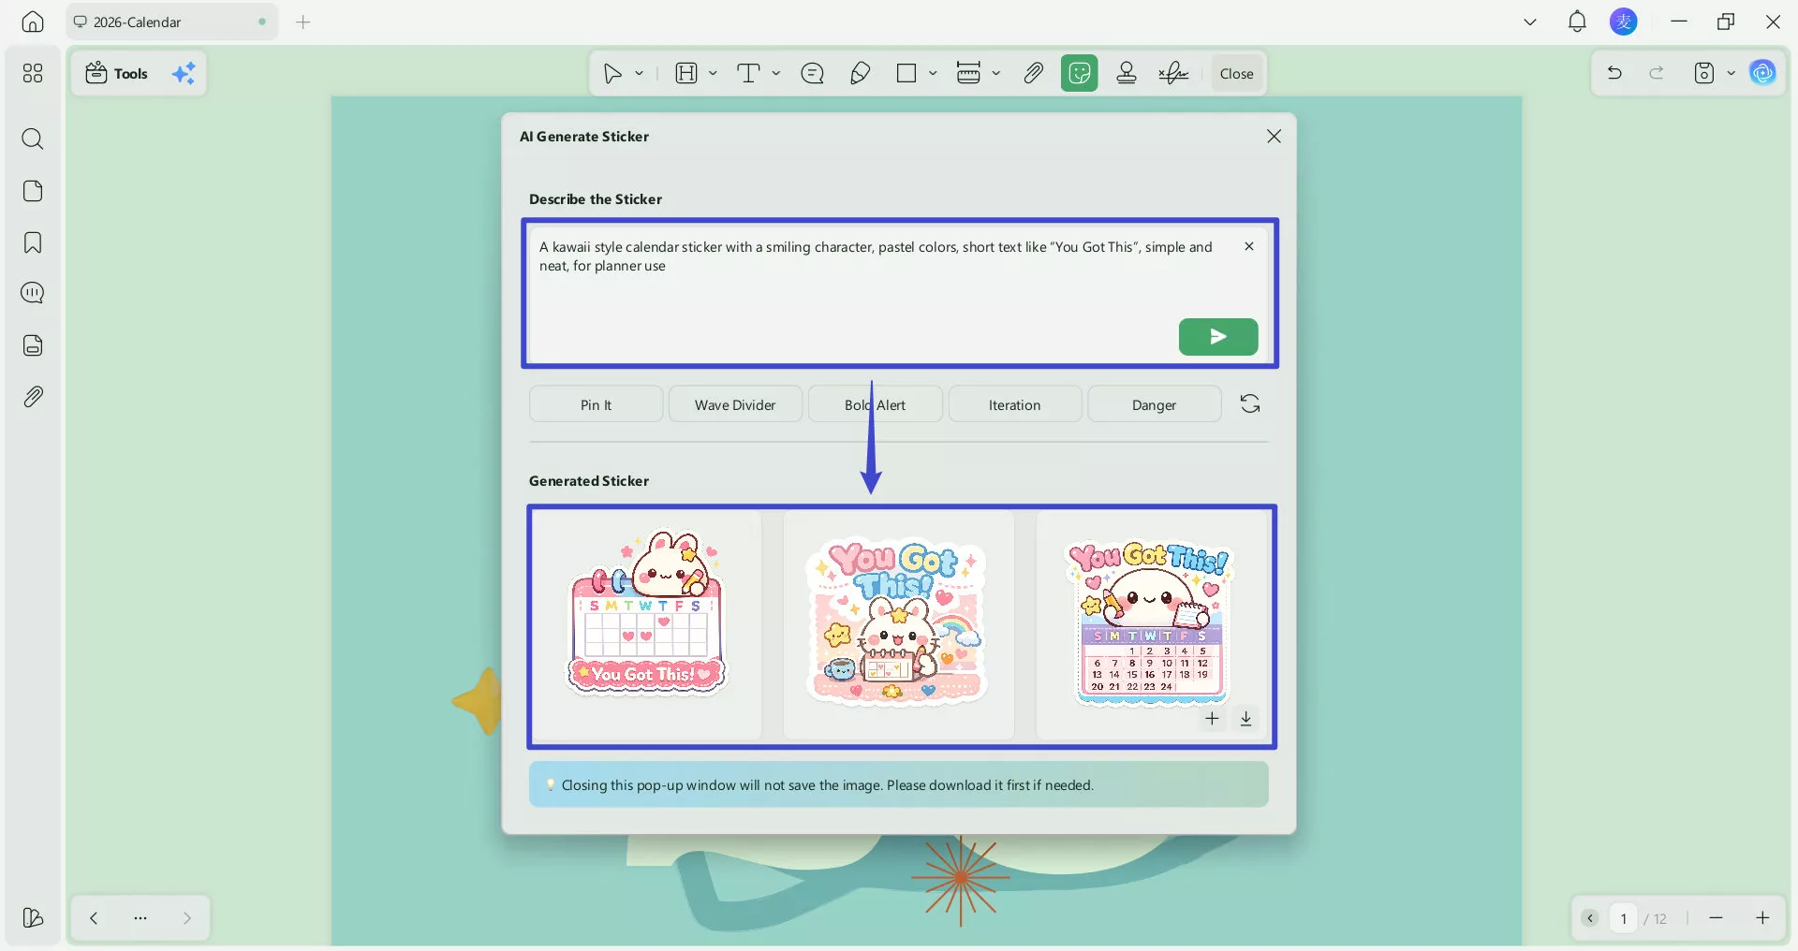Redo the last action
The image size is (1798, 951).
[1657, 73]
